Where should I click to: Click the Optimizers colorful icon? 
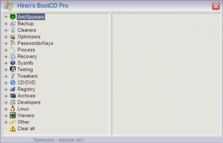point(13,37)
